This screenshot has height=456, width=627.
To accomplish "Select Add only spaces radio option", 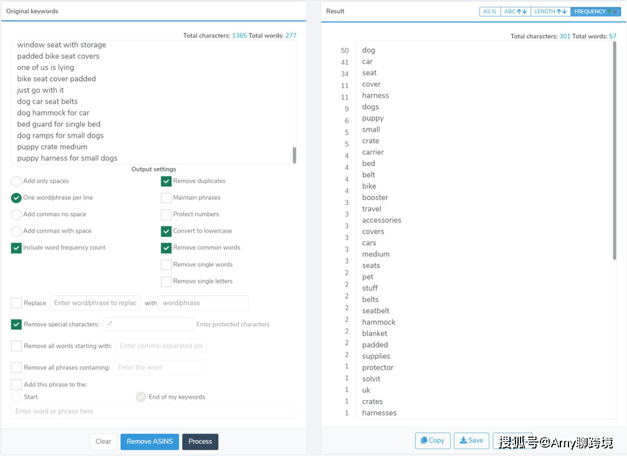I will 16,181.
